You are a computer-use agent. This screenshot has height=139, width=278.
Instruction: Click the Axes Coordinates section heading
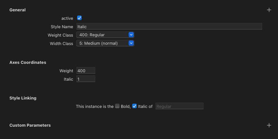(x=28, y=62)
